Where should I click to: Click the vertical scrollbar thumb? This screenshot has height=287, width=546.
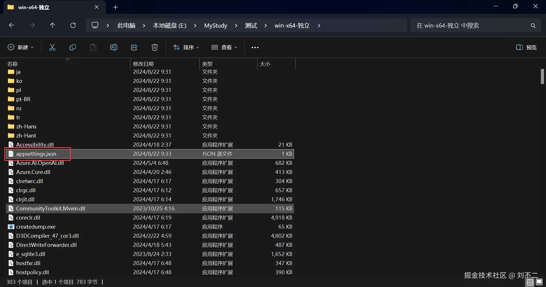point(542,76)
